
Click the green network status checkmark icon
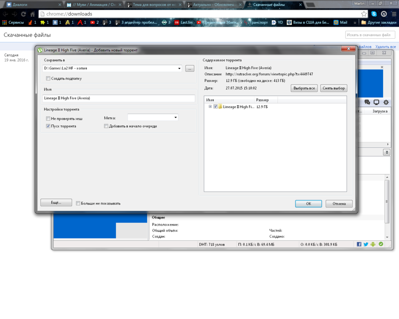[381, 244]
